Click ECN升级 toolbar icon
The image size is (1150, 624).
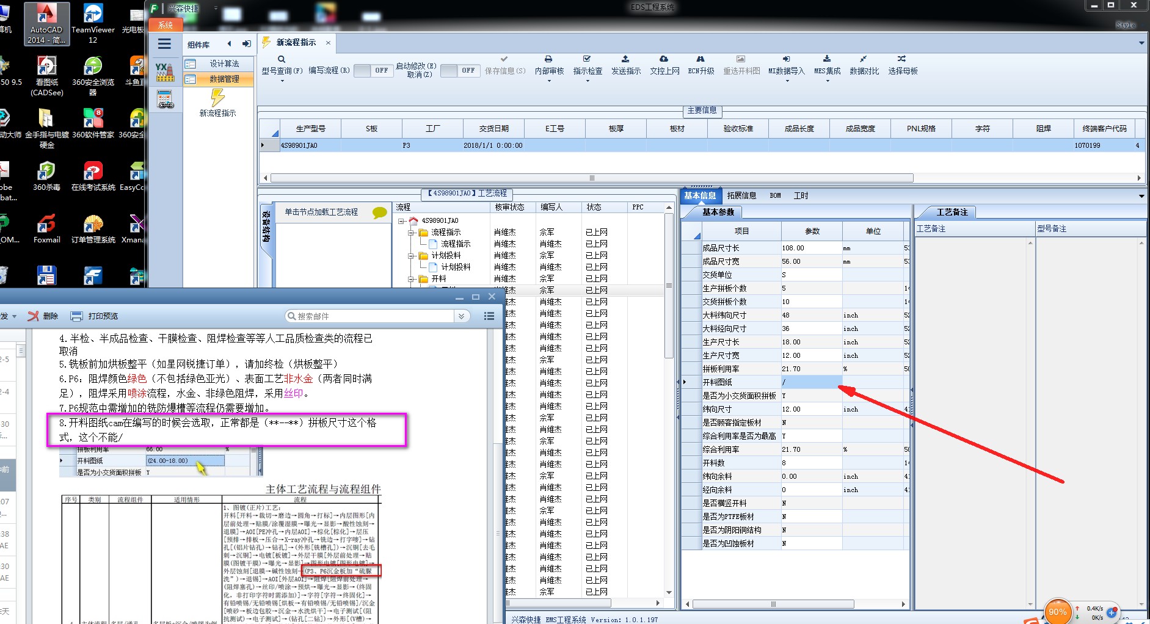(701, 59)
